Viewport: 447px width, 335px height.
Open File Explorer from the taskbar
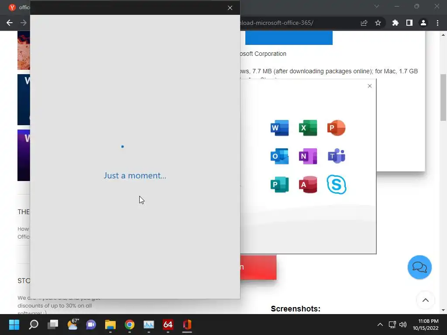[x=110, y=325]
